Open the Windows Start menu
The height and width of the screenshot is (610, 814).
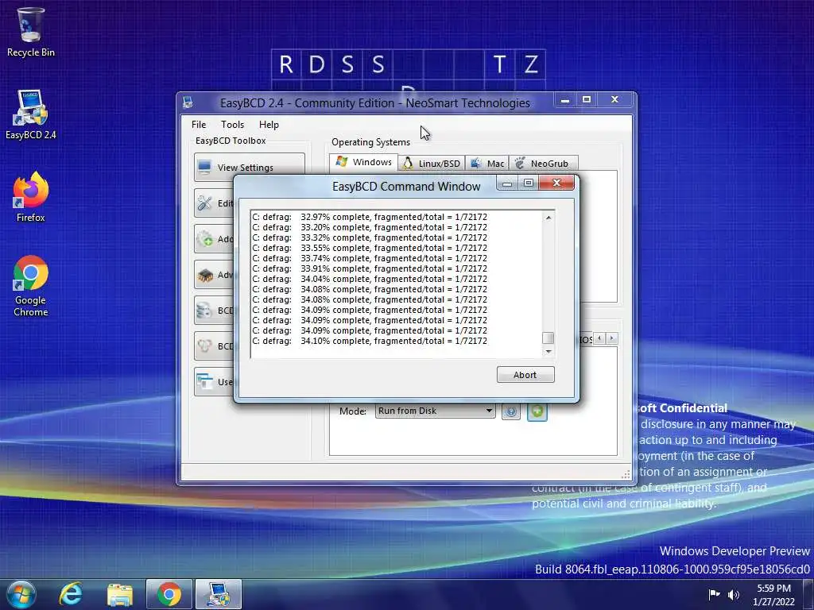point(21,594)
